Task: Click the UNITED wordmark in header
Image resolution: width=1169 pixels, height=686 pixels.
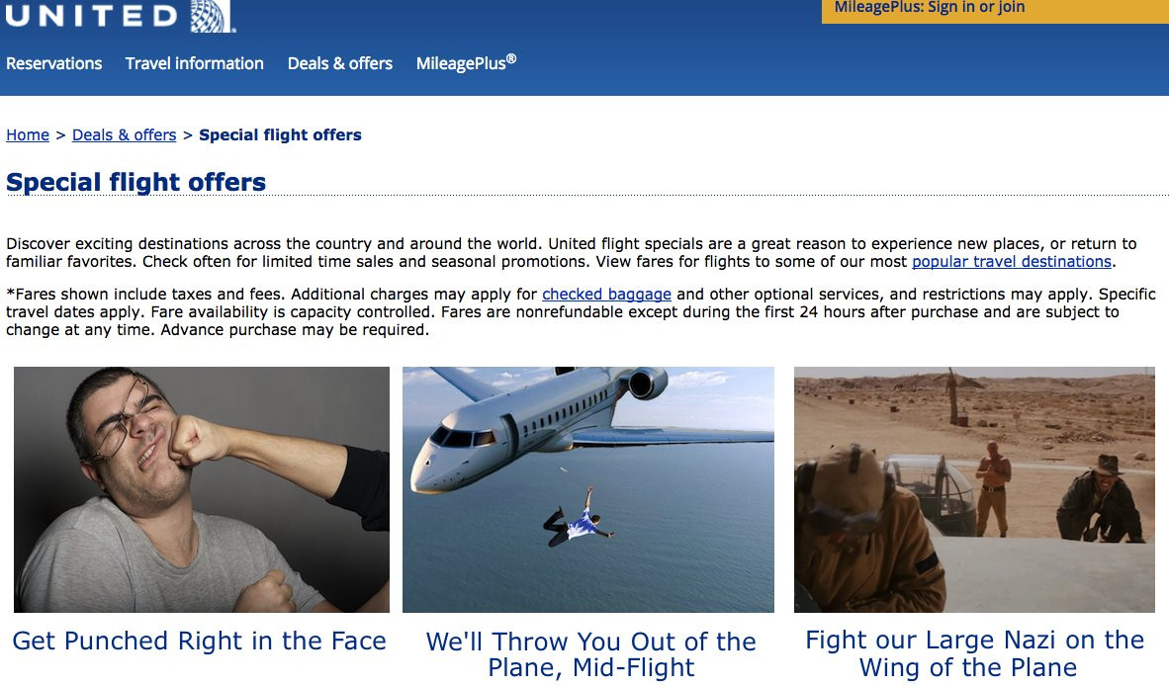Action: pyautogui.click(x=92, y=16)
